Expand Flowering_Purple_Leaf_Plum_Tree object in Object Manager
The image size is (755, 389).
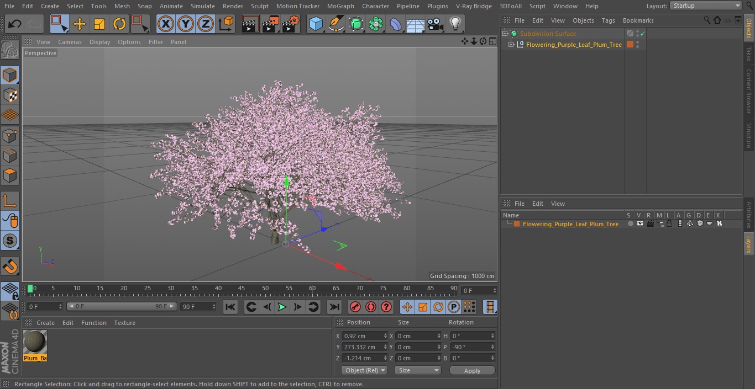tap(511, 45)
